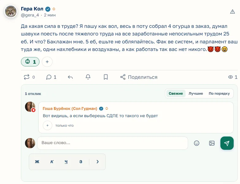The width and height of the screenshot is (240, 184).
Task: Bookmark the post
Action: [106, 77]
